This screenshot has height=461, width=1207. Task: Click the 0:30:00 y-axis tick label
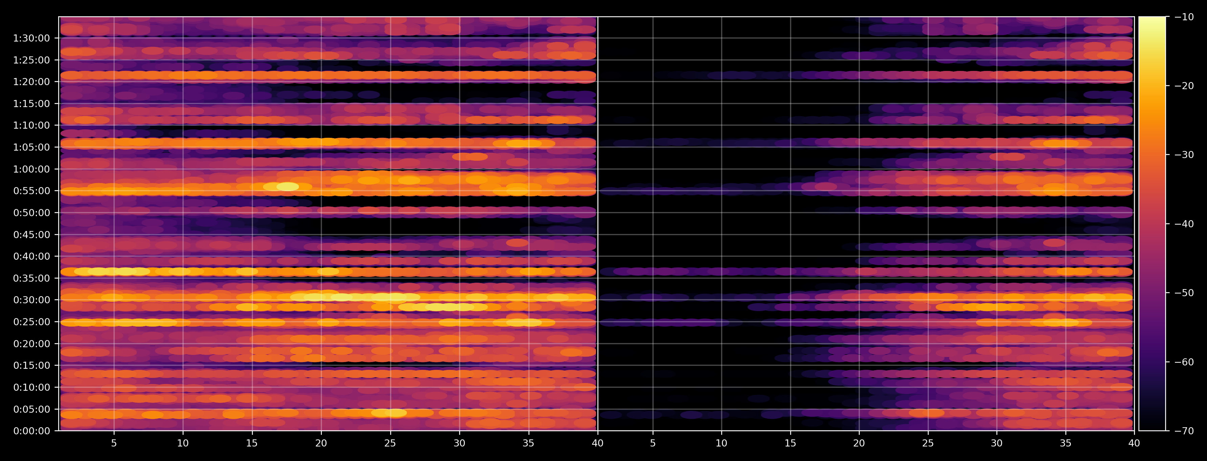(x=31, y=300)
